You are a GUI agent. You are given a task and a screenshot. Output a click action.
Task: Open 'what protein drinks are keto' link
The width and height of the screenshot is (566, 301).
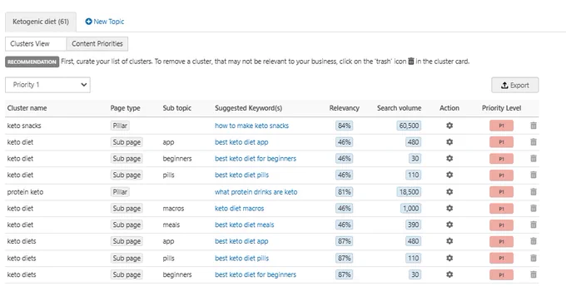pyautogui.click(x=256, y=192)
